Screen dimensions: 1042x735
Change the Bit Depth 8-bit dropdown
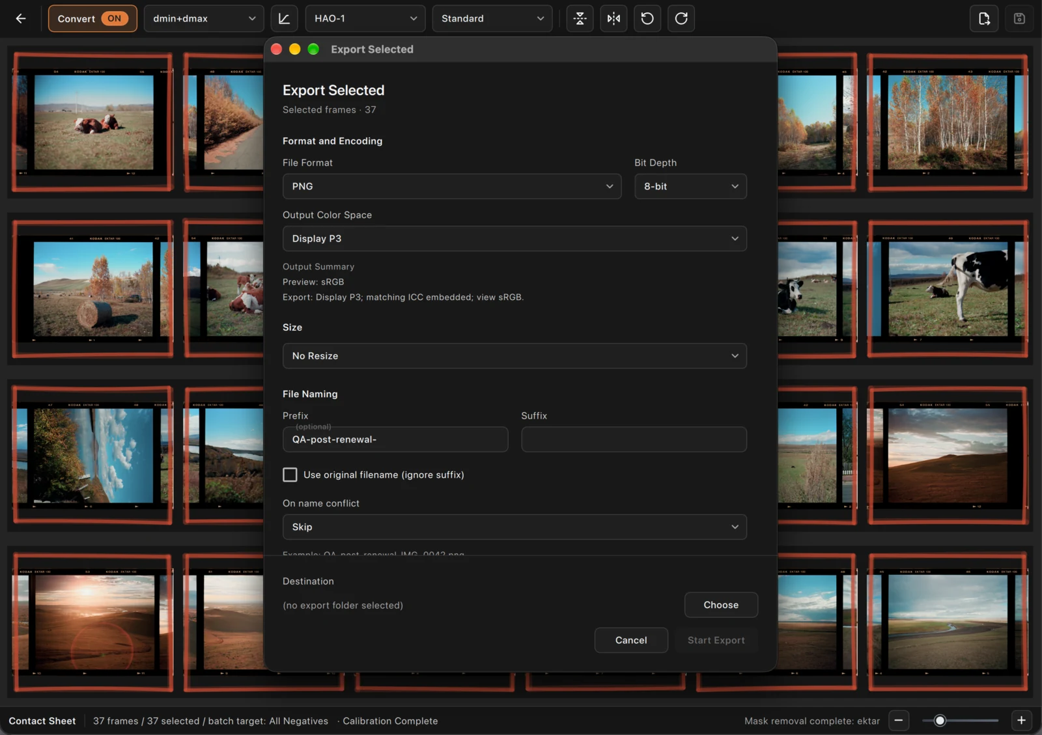pos(690,186)
